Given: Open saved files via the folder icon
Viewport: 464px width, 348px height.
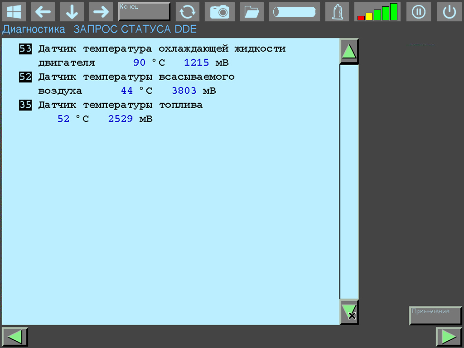Looking at the screenshot, I should point(252,12).
